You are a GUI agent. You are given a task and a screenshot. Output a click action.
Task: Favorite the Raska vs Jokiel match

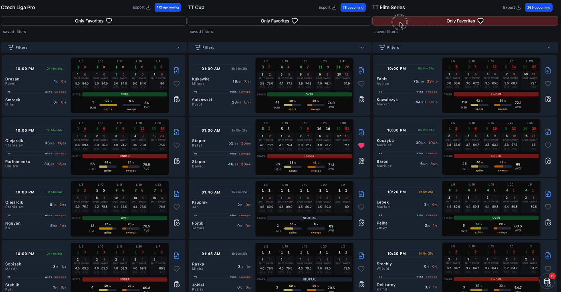coord(361,269)
